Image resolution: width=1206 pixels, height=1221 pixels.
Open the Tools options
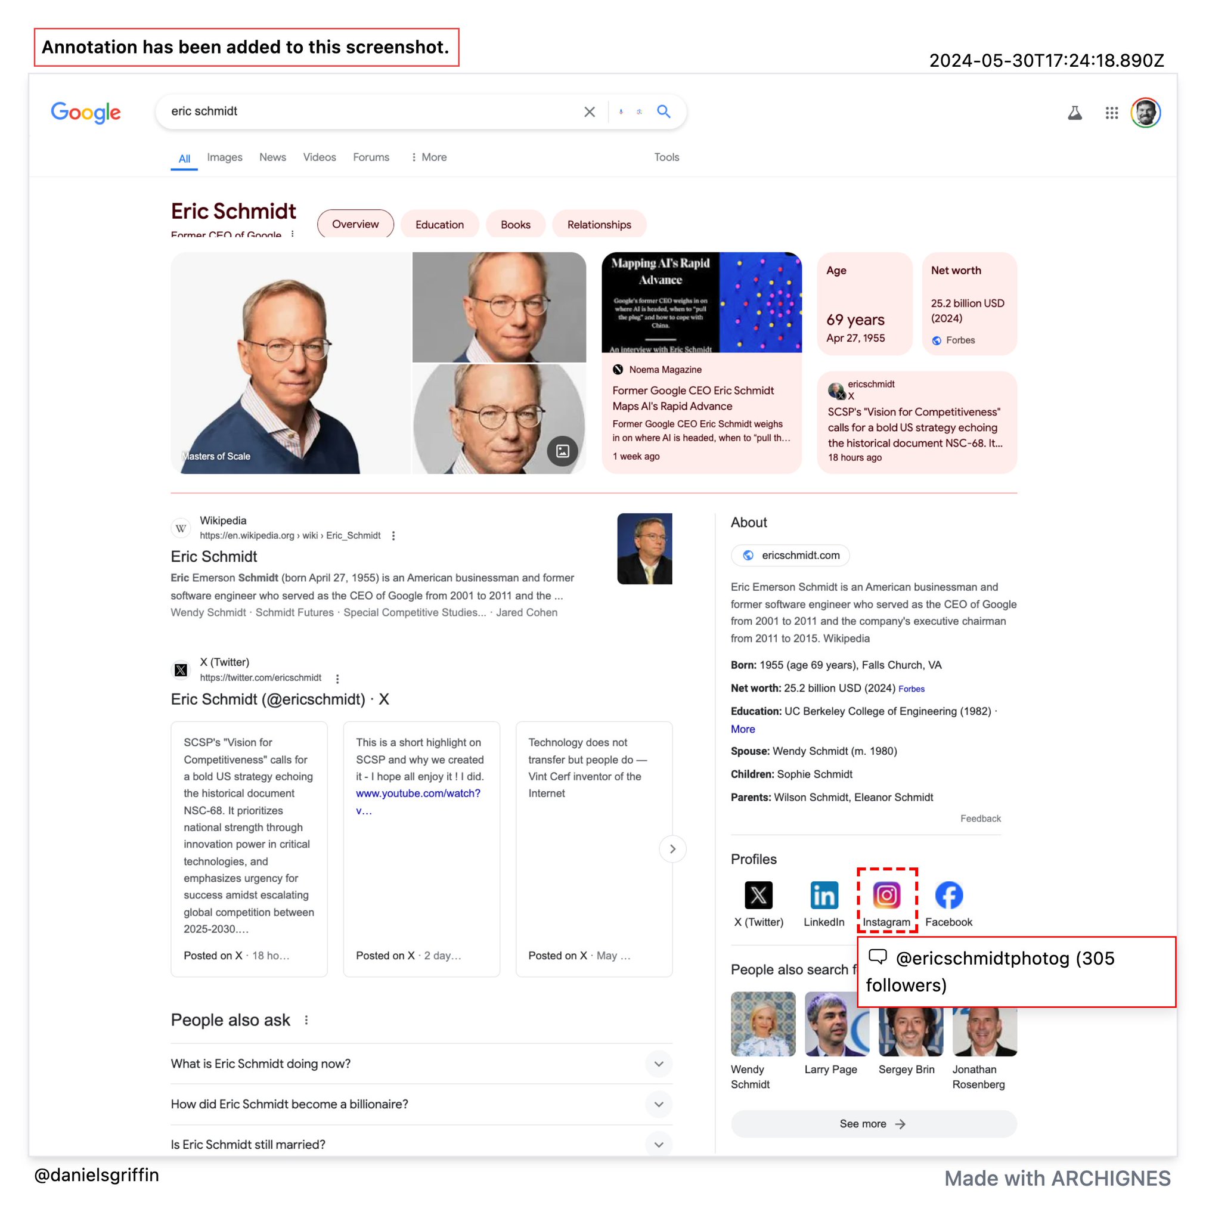tap(666, 157)
